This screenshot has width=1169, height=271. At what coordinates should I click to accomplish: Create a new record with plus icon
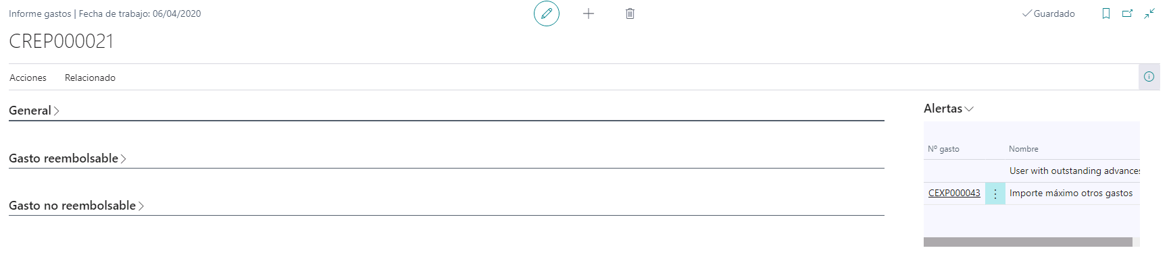pyautogui.click(x=589, y=13)
